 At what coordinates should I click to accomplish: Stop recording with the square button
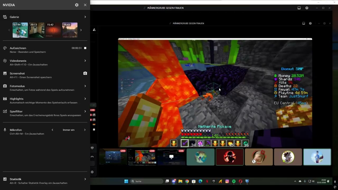pos(85,48)
